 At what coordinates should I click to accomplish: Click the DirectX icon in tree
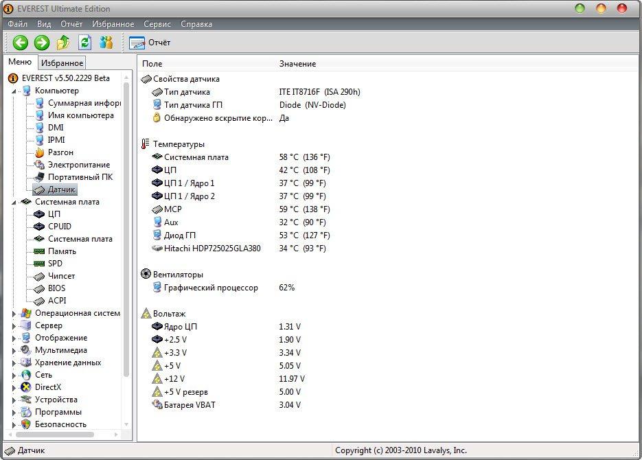[26, 387]
